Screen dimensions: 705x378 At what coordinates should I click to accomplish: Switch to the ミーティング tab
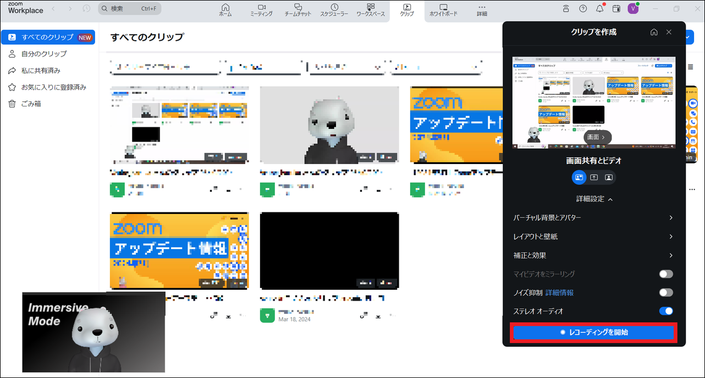pos(261,10)
